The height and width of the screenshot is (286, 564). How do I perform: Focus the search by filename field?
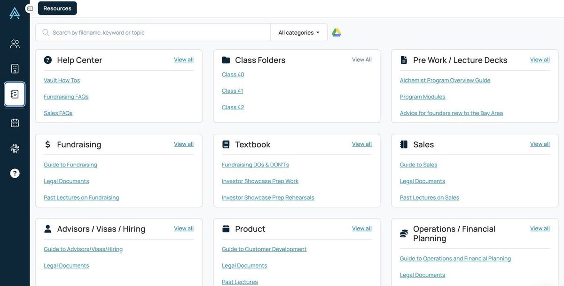[153, 32]
